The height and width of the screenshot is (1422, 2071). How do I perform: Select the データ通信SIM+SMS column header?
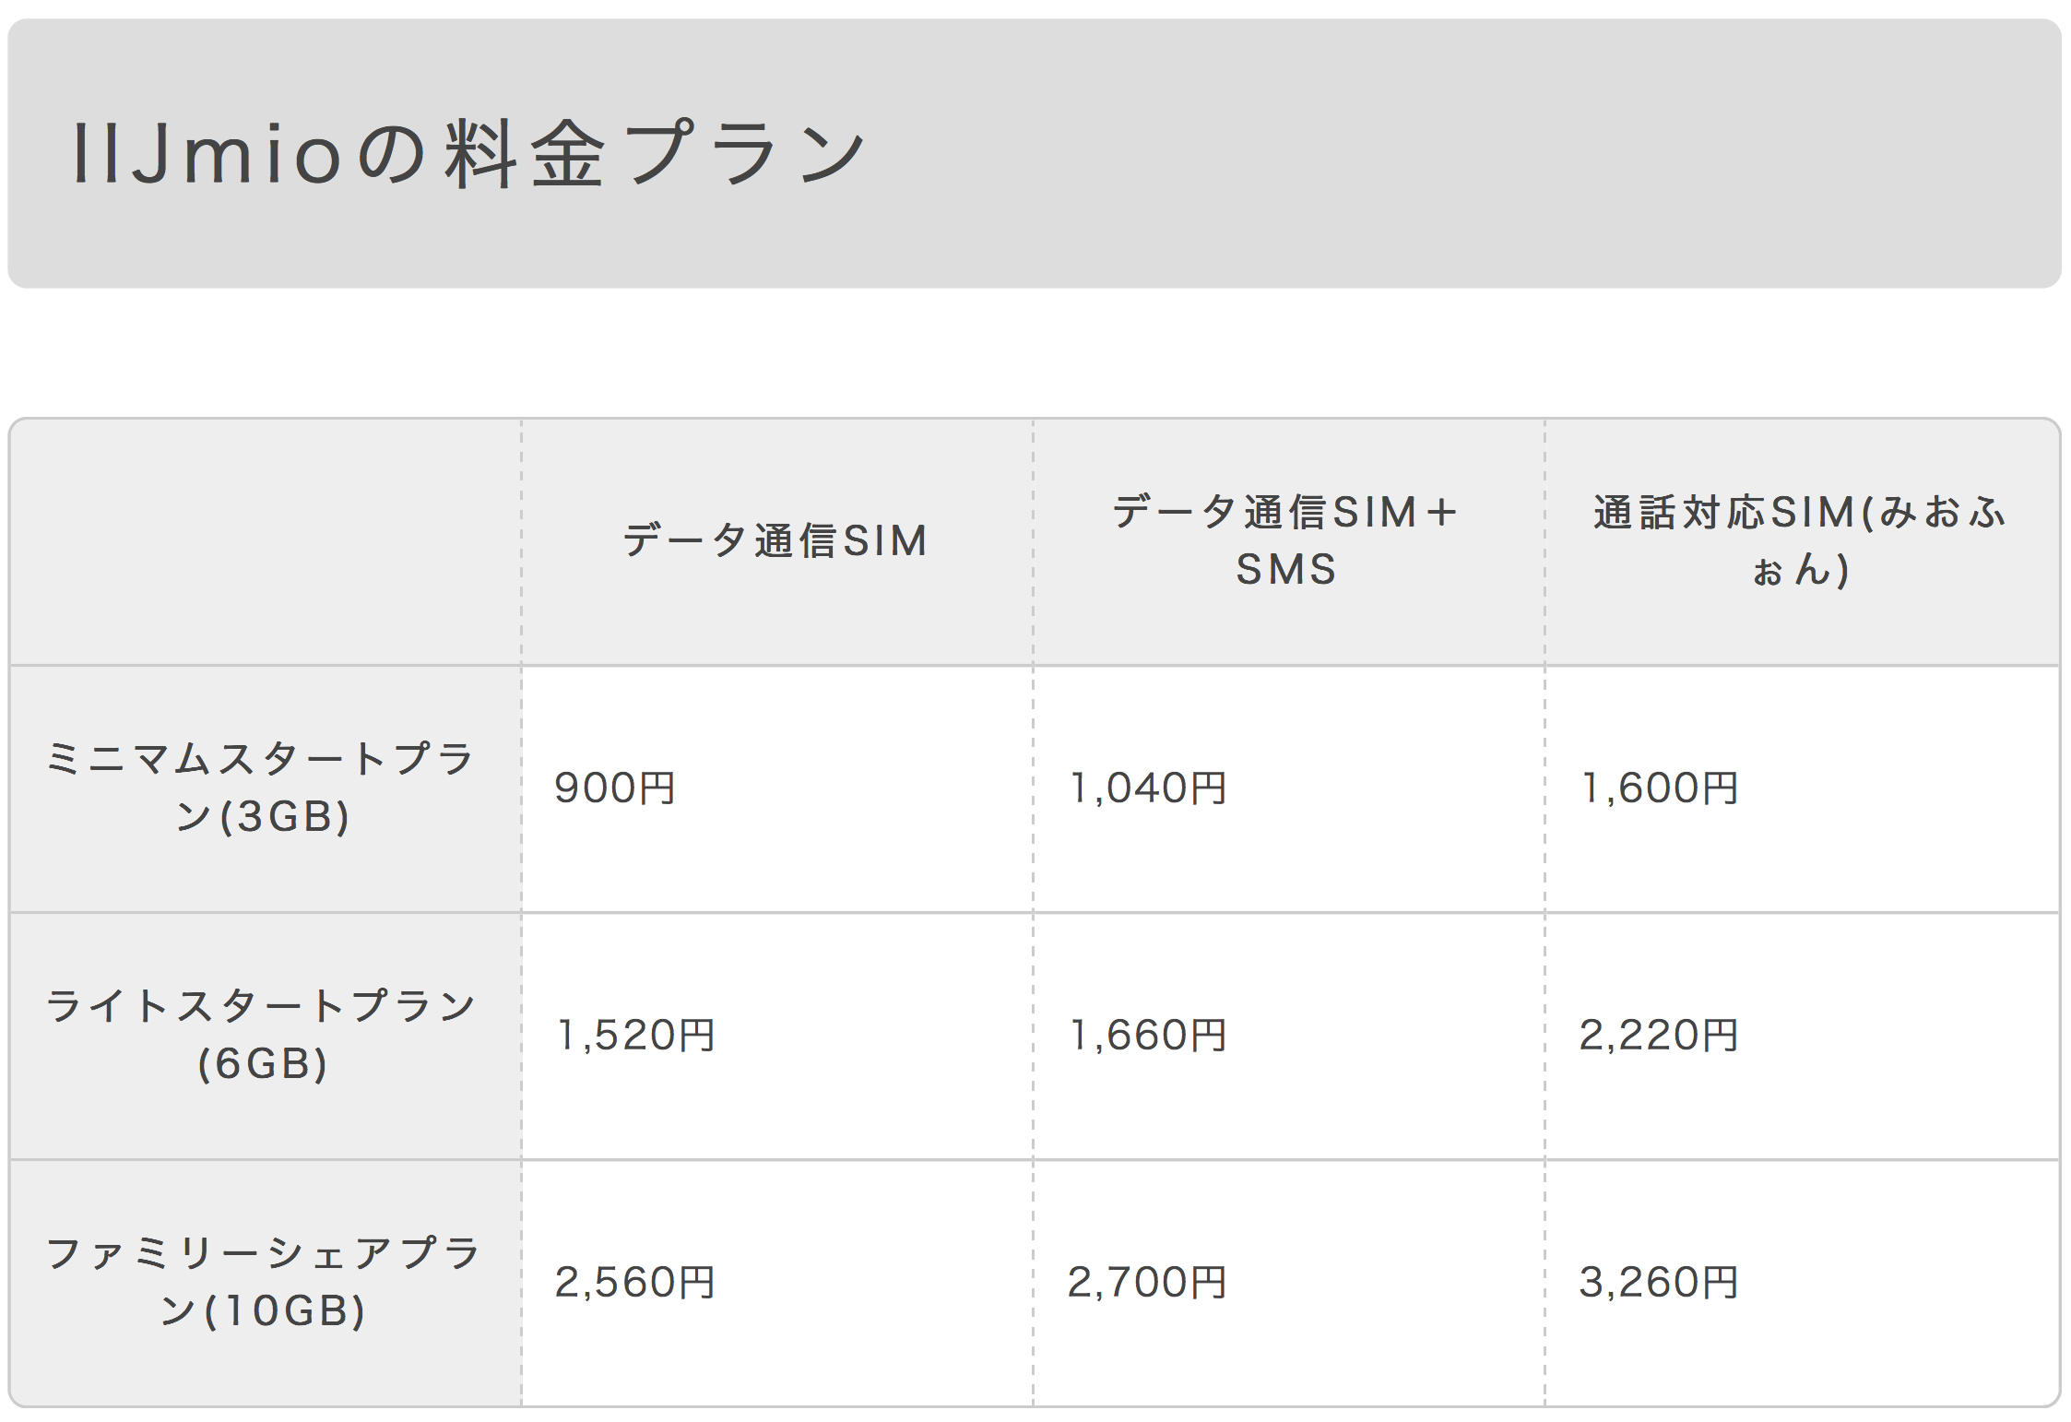1288,541
